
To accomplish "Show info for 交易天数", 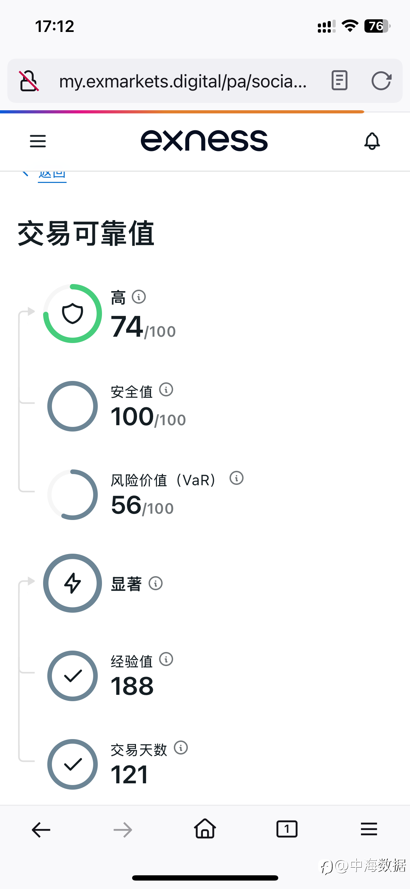I will coord(181,748).
